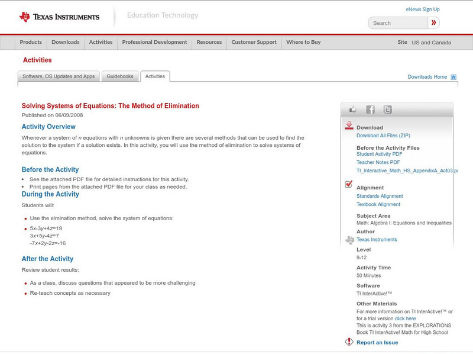Click the red download arrow icon
The image size is (473, 354).
point(349,125)
